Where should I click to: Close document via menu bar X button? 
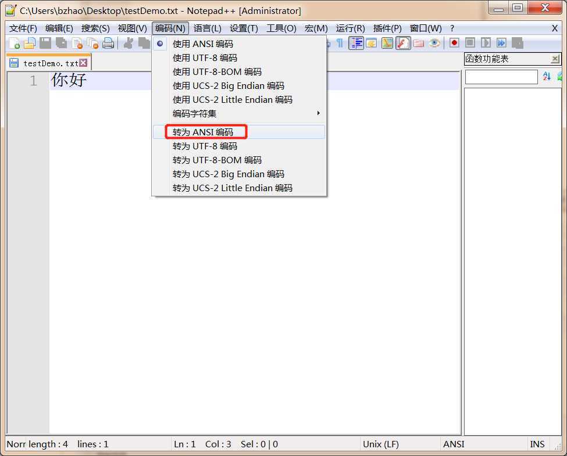coord(554,28)
